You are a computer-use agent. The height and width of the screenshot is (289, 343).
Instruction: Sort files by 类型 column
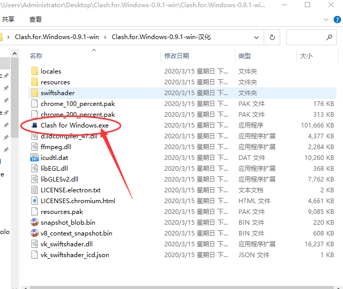click(244, 56)
